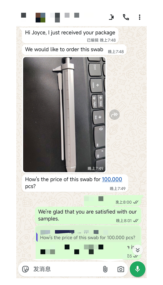
Task: Tap the quoted "How's the price" reply preview
Action: point(88,234)
